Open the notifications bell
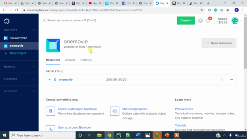The image size is (247, 139). (x=208, y=20)
